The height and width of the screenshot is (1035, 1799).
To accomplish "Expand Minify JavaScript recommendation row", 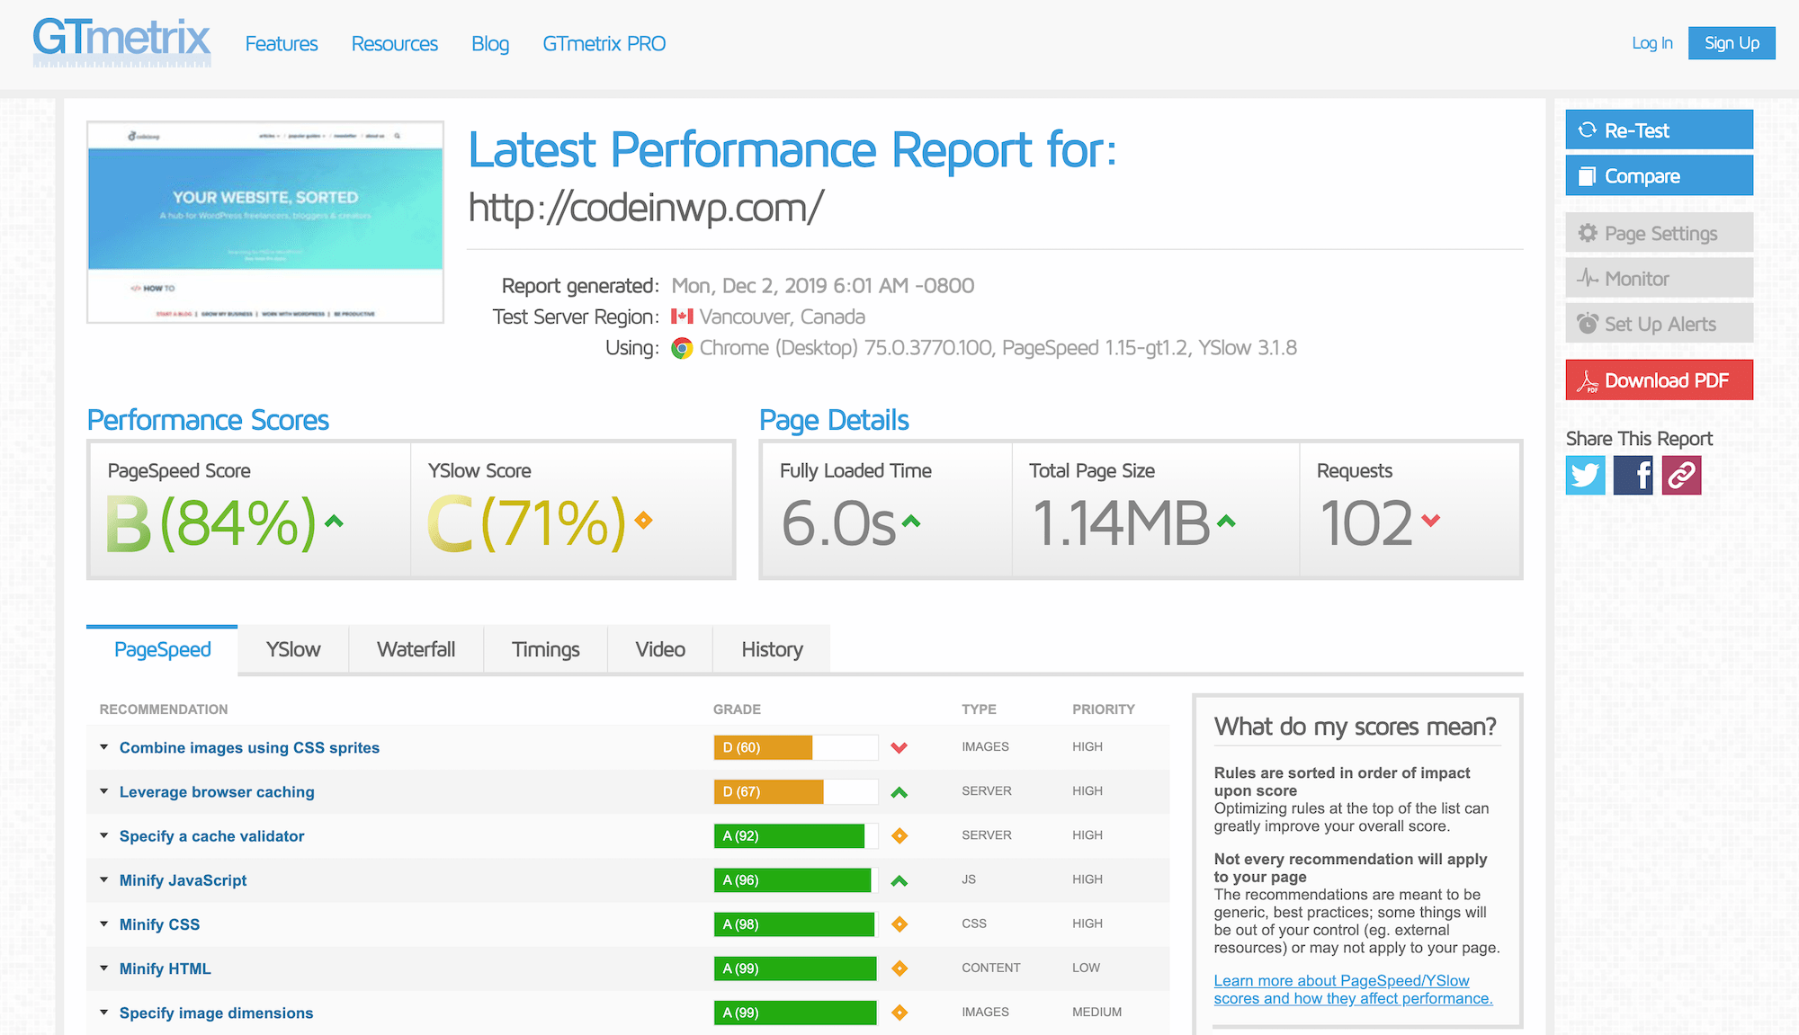I will pyautogui.click(x=183, y=880).
